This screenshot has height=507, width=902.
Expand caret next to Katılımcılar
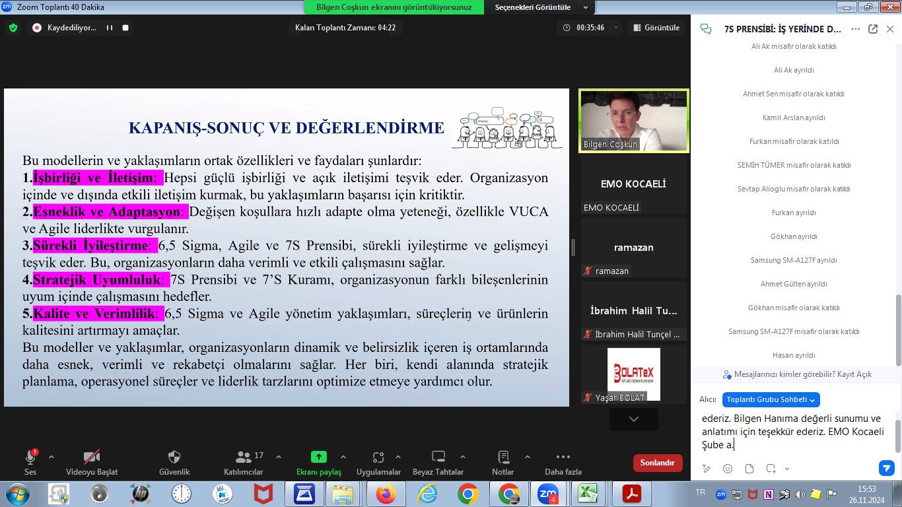point(278,457)
